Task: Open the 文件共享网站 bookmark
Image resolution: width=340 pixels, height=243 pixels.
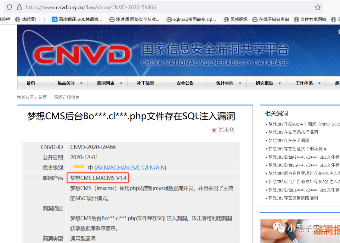Action: click(310, 20)
